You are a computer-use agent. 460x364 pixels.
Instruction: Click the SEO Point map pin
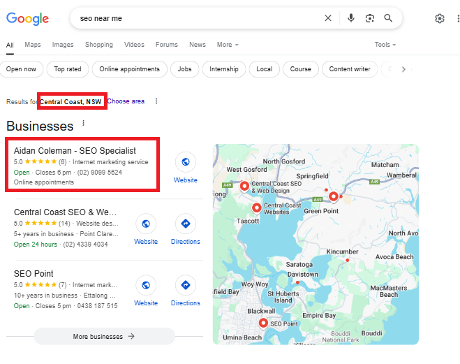pyautogui.click(x=263, y=323)
